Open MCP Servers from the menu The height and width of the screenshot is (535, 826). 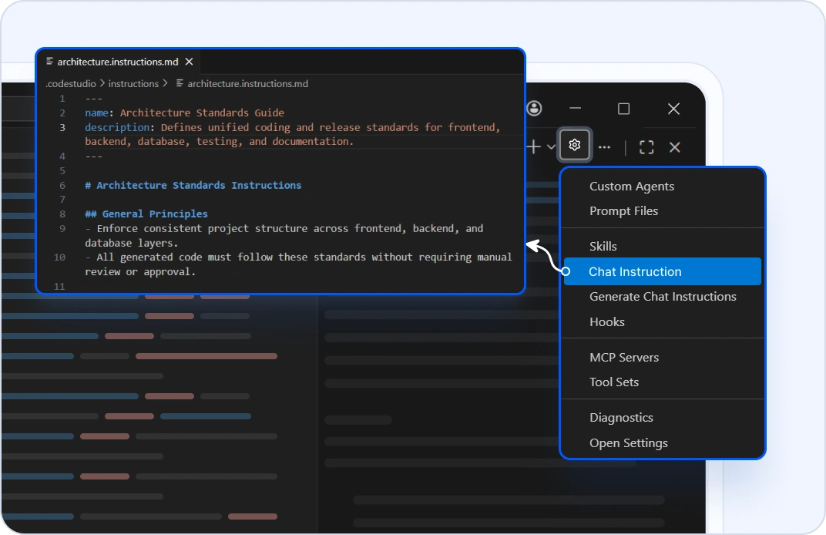coord(624,357)
